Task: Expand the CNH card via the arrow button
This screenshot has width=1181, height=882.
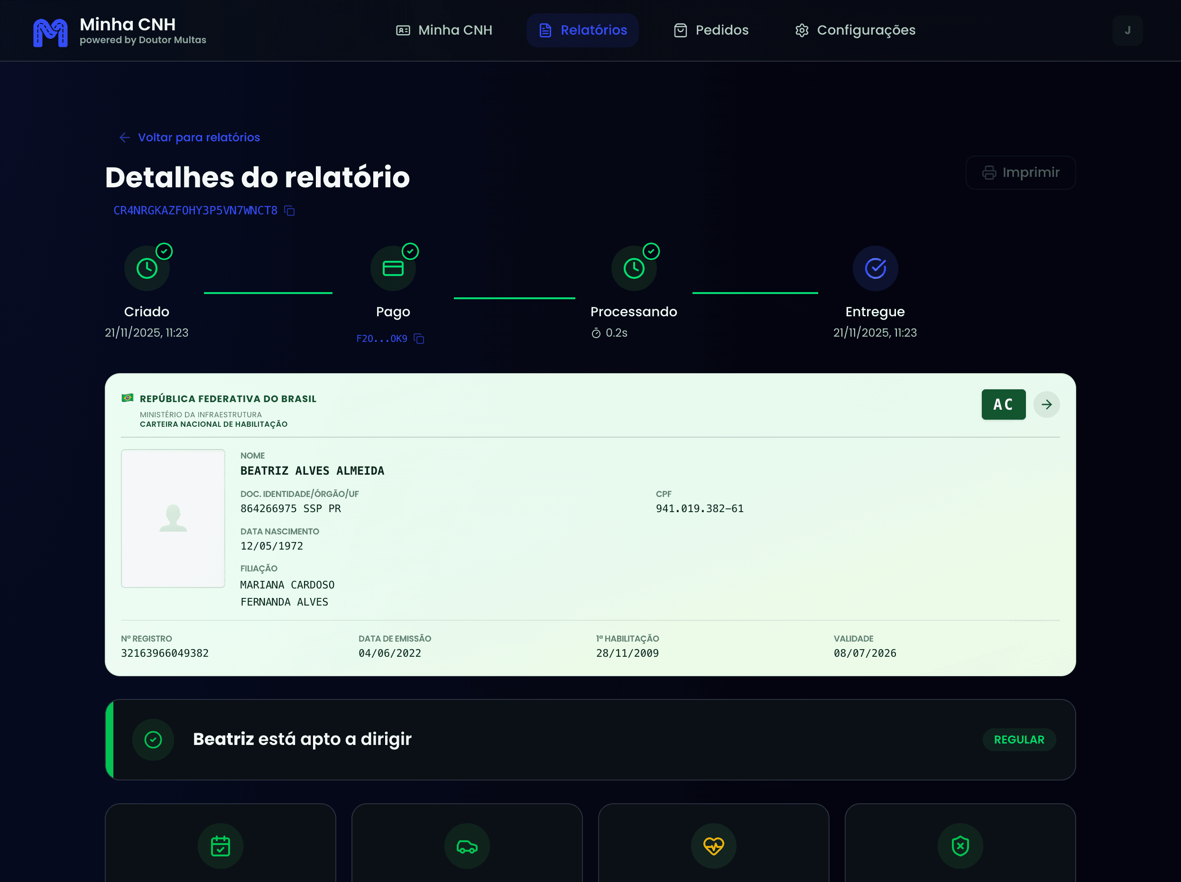Action: click(x=1046, y=404)
